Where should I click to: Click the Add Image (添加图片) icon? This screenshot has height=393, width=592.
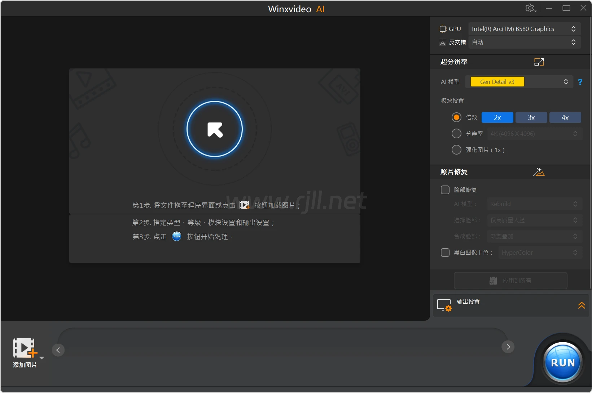[x=25, y=348]
